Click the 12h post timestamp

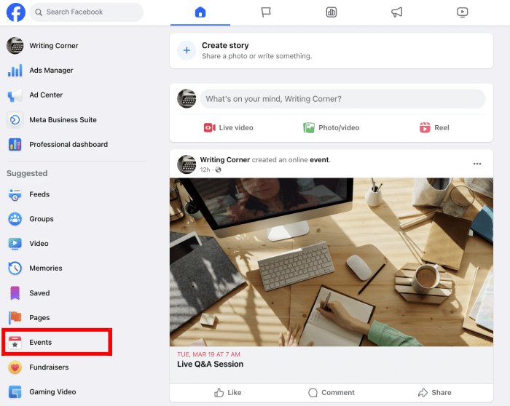click(x=205, y=170)
